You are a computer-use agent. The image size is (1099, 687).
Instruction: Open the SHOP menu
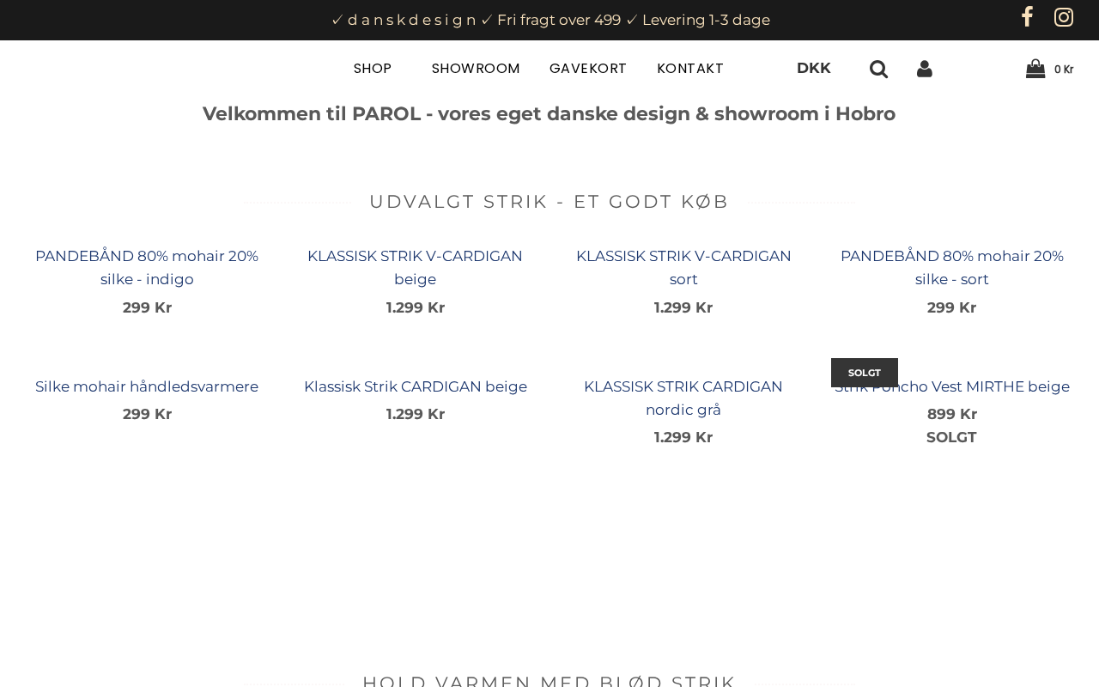[x=373, y=69]
